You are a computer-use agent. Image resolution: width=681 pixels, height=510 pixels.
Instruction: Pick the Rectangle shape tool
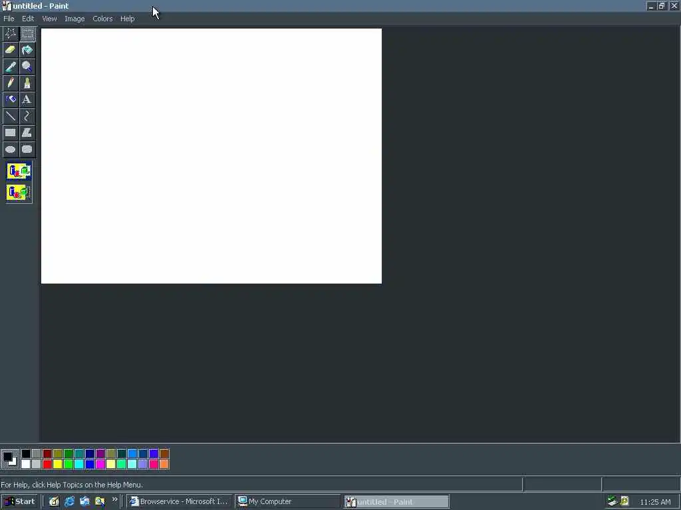11,133
